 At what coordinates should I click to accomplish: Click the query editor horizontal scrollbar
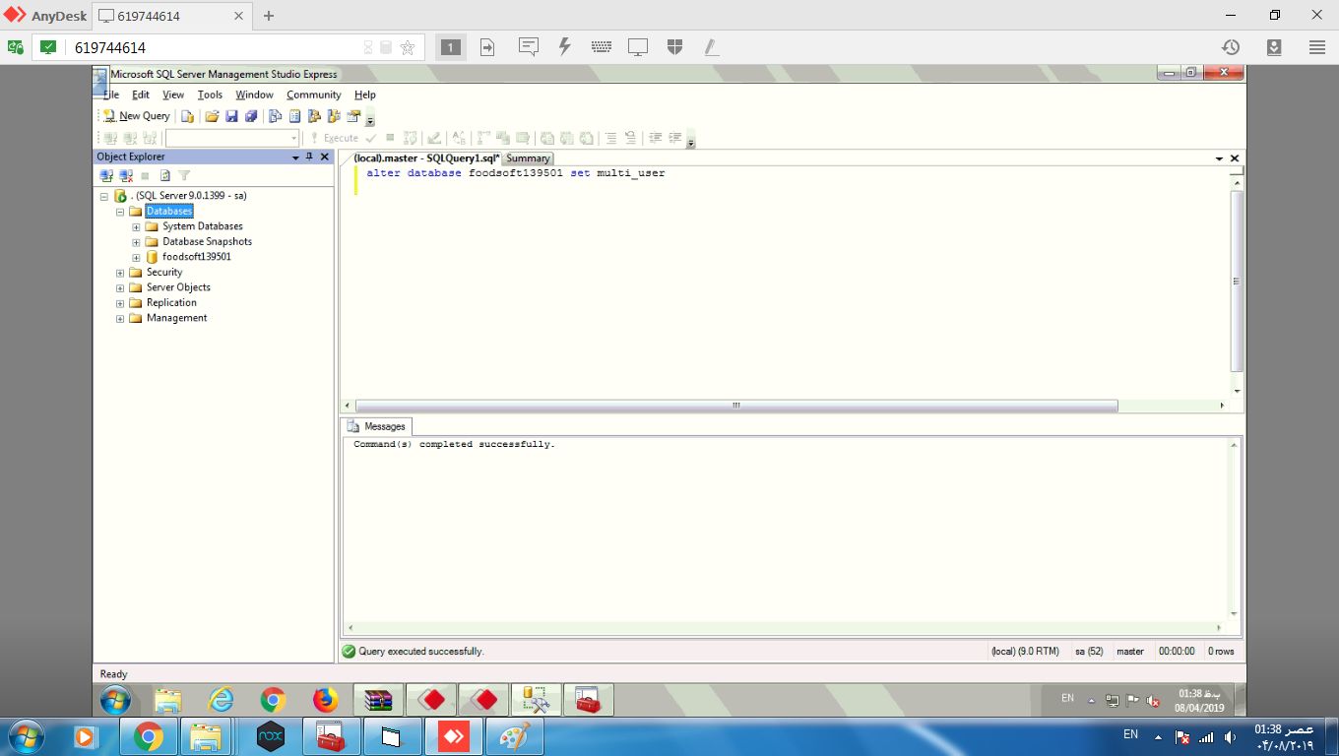735,406
